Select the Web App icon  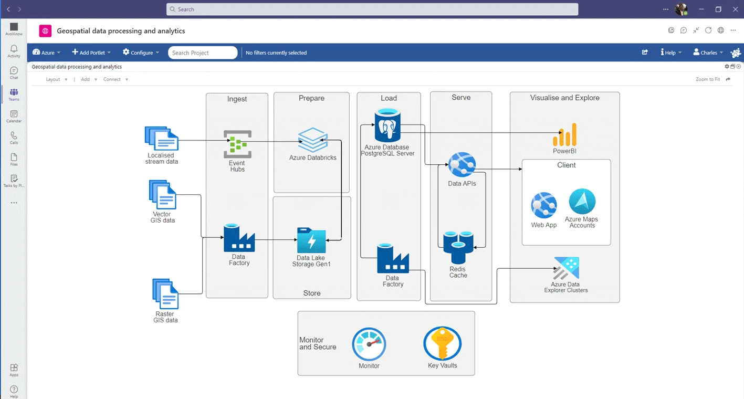tap(544, 205)
